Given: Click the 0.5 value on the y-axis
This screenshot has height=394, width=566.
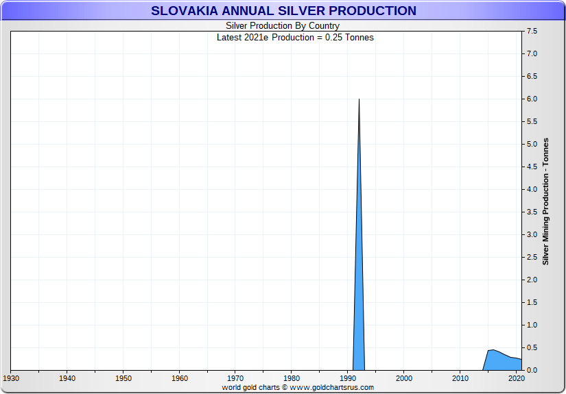Looking at the screenshot, I should tap(531, 348).
